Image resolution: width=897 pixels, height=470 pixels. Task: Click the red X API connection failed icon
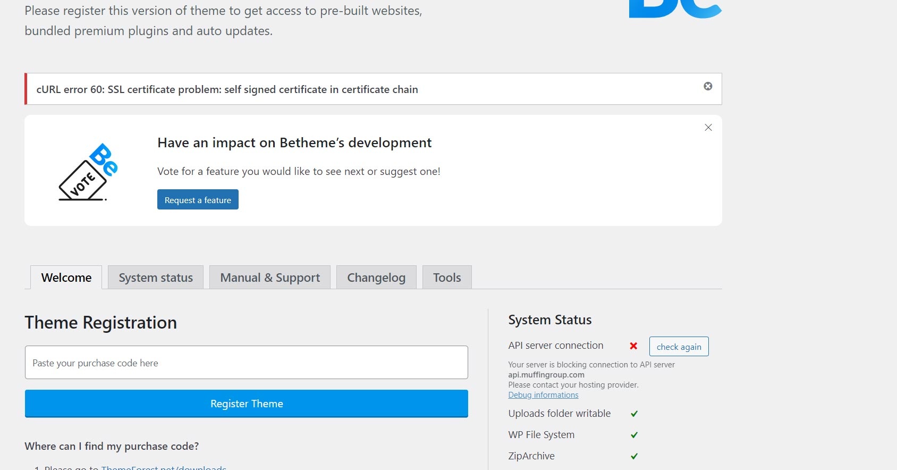pyautogui.click(x=633, y=346)
